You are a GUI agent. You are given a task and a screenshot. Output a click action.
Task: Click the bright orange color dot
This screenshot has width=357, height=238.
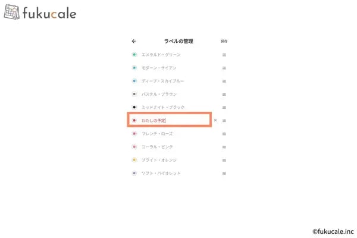[x=134, y=160]
